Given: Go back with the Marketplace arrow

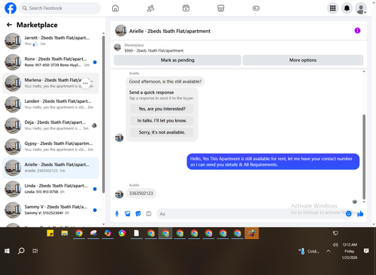Looking at the screenshot, I should (9, 25).
